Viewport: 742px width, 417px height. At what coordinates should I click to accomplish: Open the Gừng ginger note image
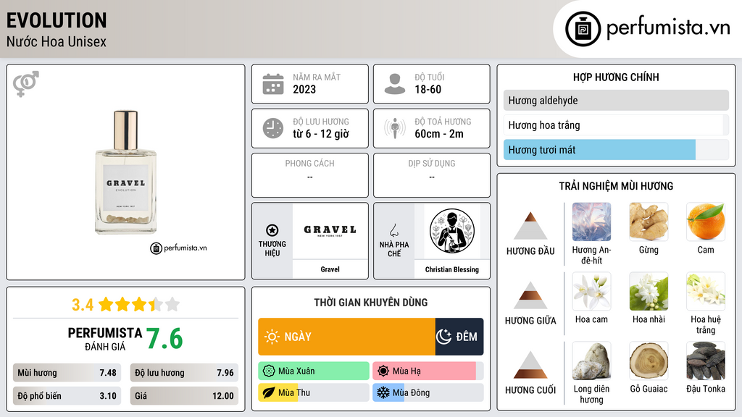[x=649, y=222]
